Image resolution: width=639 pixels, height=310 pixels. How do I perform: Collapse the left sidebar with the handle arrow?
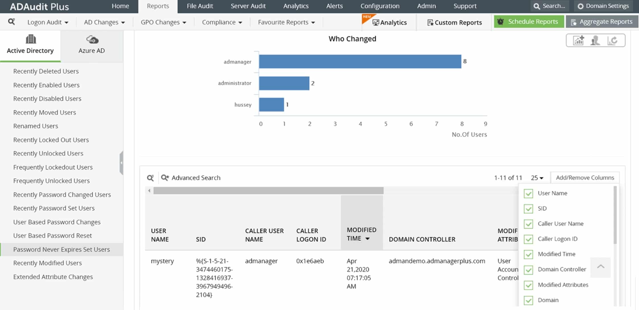[121, 163]
